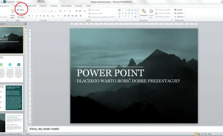Image resolution: width=223 pixels, height=136 pixels.
Task: Align text to the left
Action: (65, 16)
